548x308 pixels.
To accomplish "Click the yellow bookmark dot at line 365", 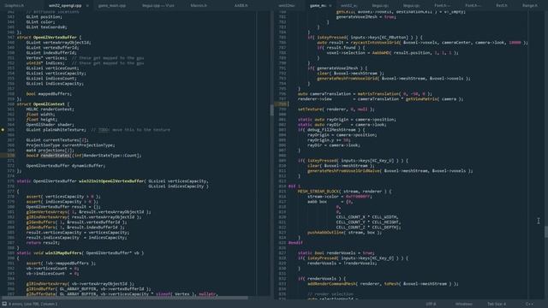I will 3,129.
